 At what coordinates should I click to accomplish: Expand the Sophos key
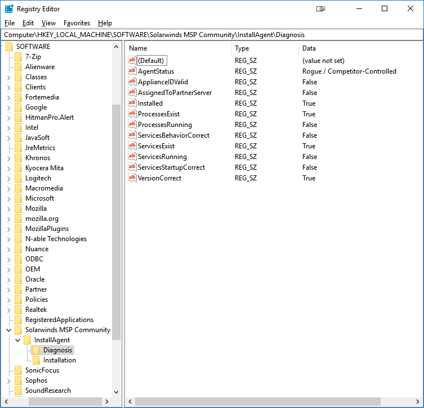click(x=8, y=381)
